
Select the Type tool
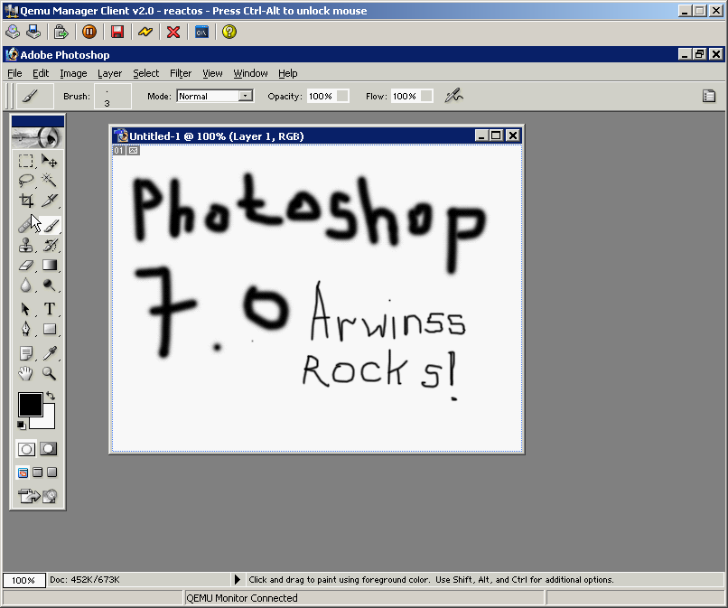pyautogui.click(x=50, y=309)
